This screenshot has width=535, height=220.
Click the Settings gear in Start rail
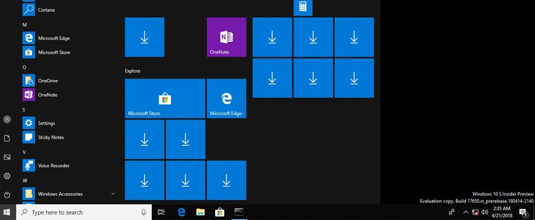(x=7, y=176)
